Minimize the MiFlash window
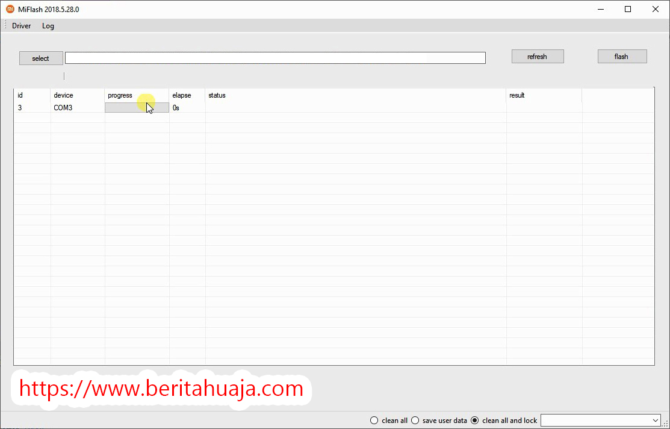Screen dimensions: 670x429 click(x=601, y=9)
